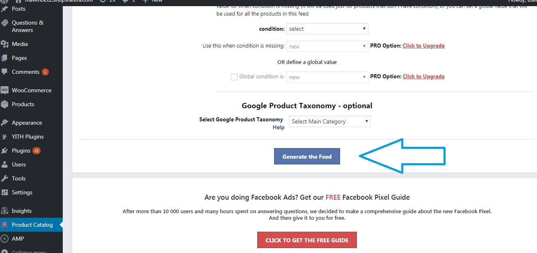Screen dimensions: 537x253
Task: Open Settings via its sliders icon
Action: click(x=5, y=192)
